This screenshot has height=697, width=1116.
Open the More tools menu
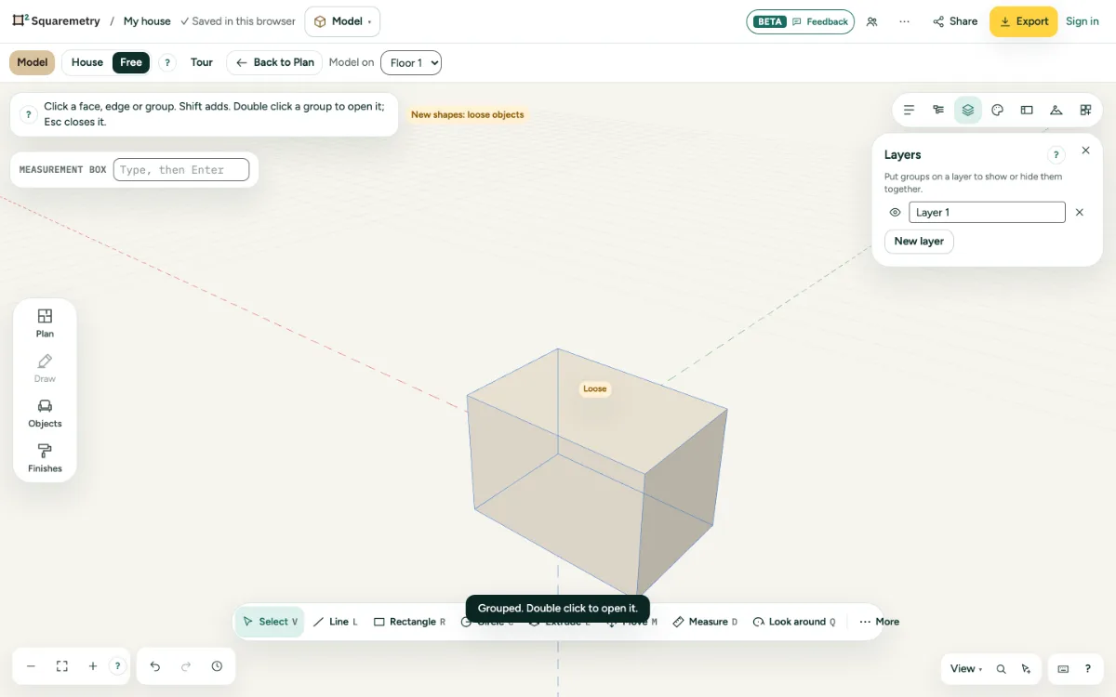879,622
